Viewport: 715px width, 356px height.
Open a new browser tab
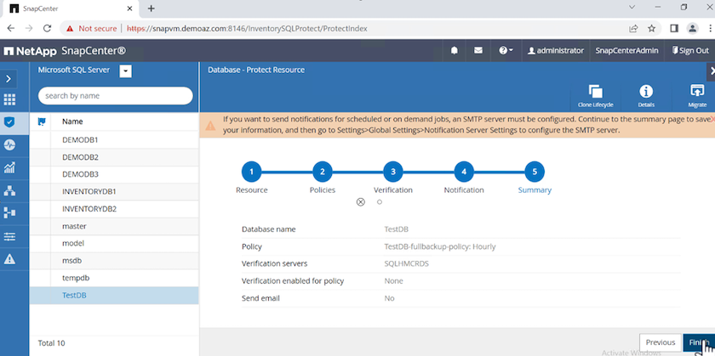click(x=152, y=8)
